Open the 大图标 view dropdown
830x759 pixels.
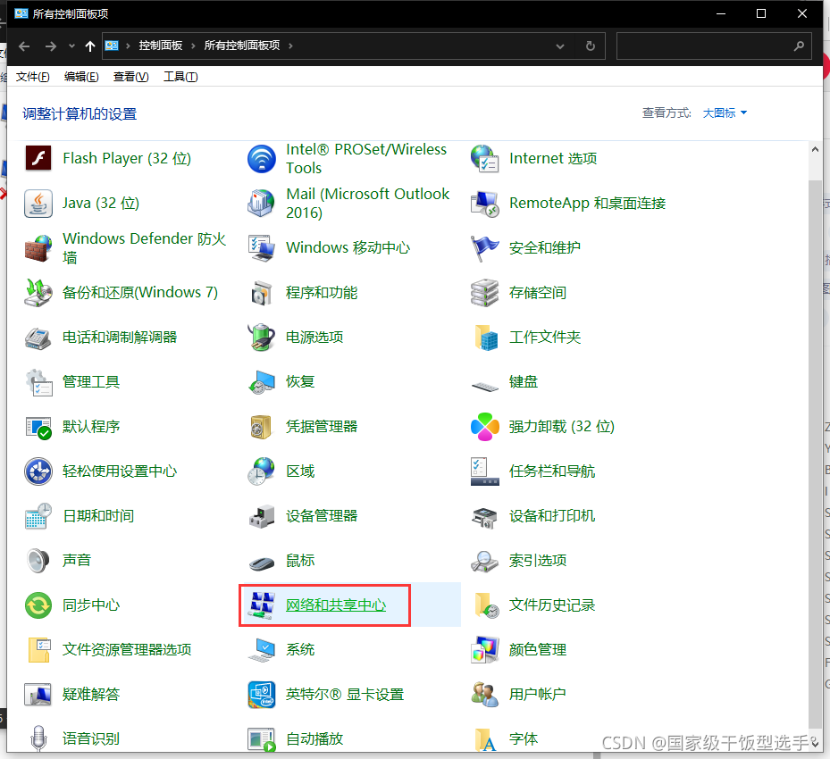tap(724, 113)
